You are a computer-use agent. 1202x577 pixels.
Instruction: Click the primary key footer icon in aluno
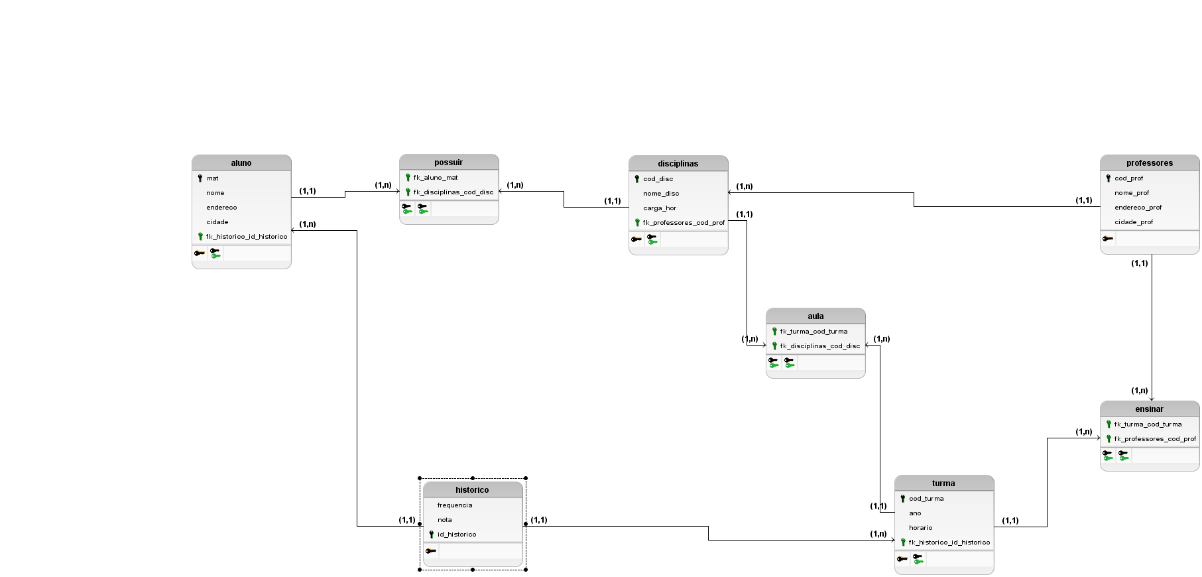(200, 253)
